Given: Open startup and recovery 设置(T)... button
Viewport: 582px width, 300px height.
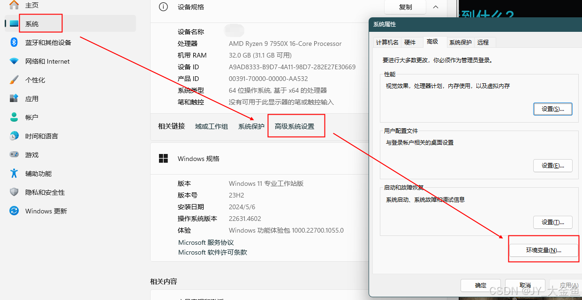Looking at the screenshot, I should [553, 222].
